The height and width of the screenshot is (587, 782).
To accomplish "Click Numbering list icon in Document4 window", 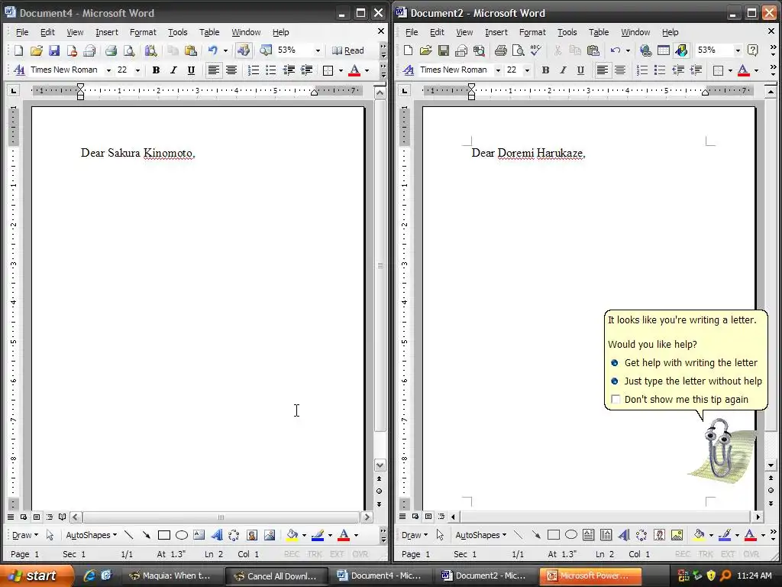I will pos(254,70).
